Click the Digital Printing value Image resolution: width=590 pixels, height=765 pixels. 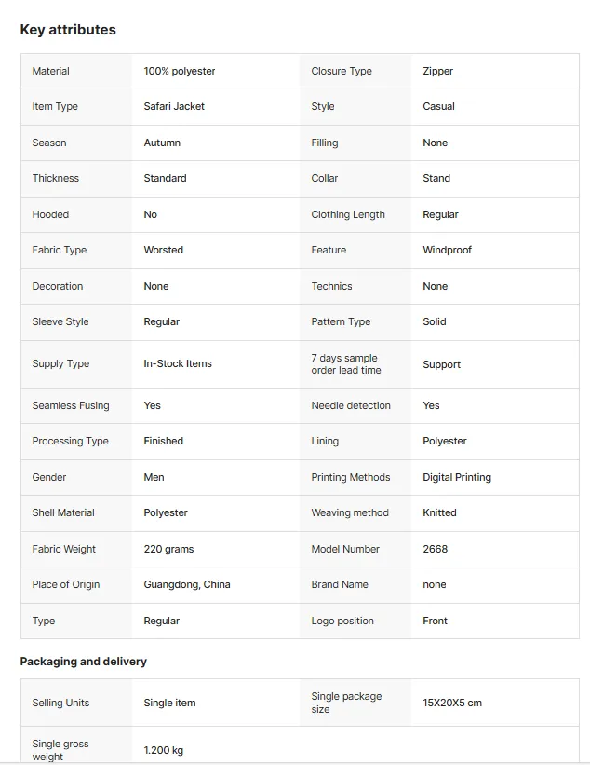tap(457, 477)
